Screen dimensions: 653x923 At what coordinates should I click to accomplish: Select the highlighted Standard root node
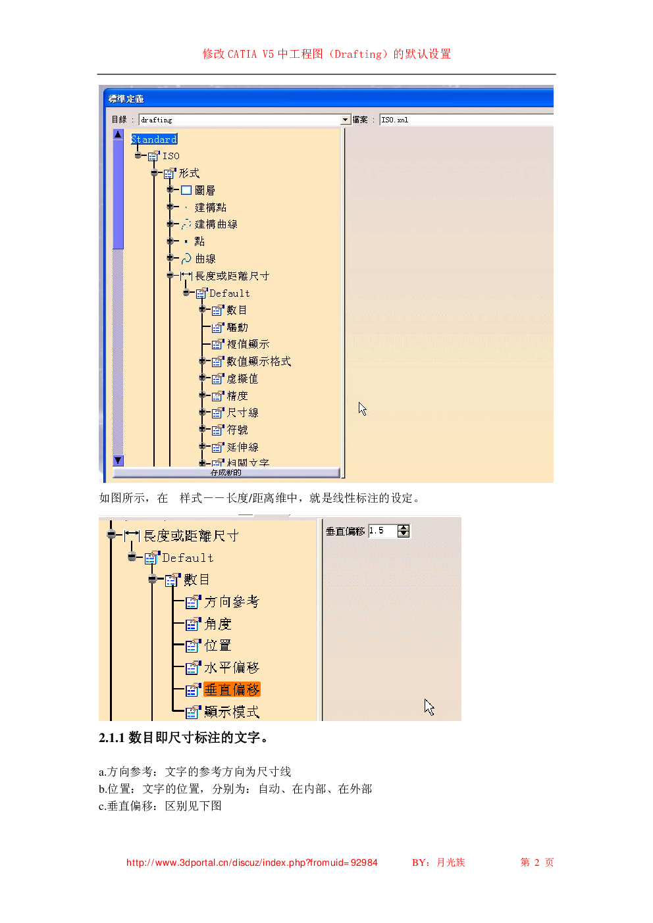154,139
